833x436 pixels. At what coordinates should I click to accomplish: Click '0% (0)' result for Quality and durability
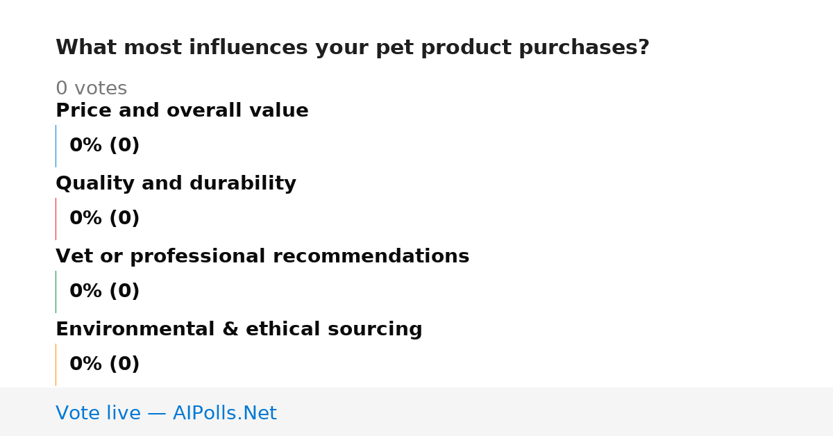[x=104, y=219]
